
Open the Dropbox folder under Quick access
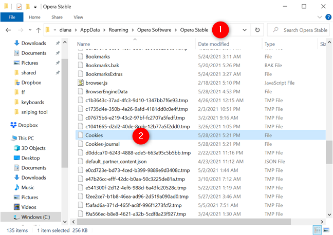tap(31, 83)
